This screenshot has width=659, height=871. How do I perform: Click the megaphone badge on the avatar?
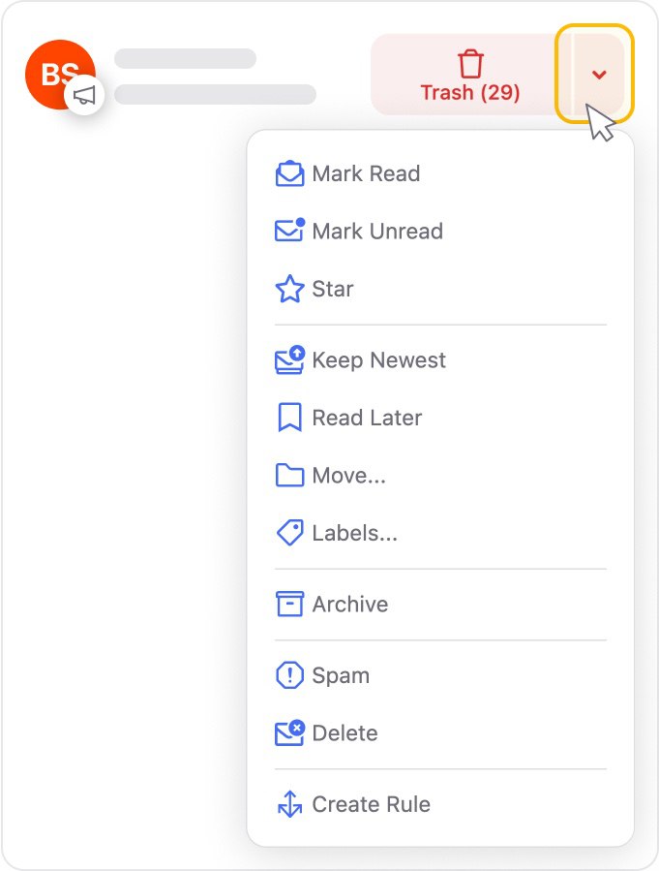click(83, 96)
